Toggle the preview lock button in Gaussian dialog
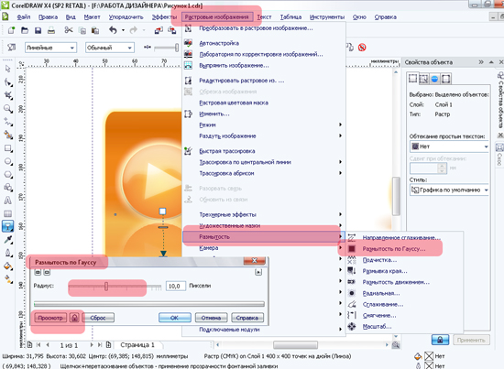 tap(74, 318)
